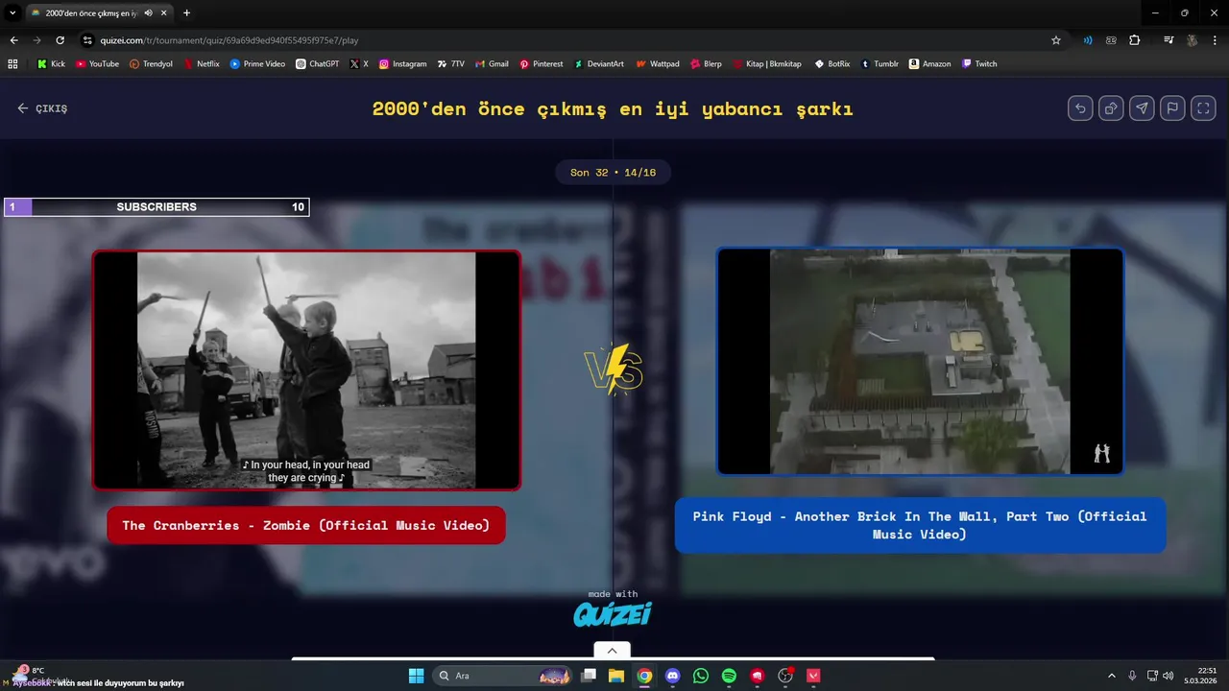Vote for The Cranberries - Zombie label
Screen dimensions: 1229x691
click(306, 525)
